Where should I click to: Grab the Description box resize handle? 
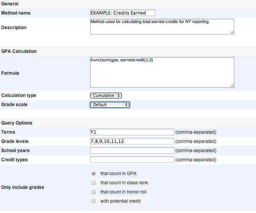[232, 33]
